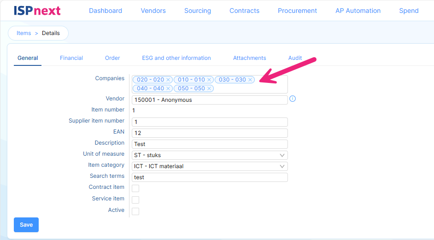The width and height of the screenshot is (434, 240).
Task: Focus the Search terms text field
Action: tap(210, 177)
